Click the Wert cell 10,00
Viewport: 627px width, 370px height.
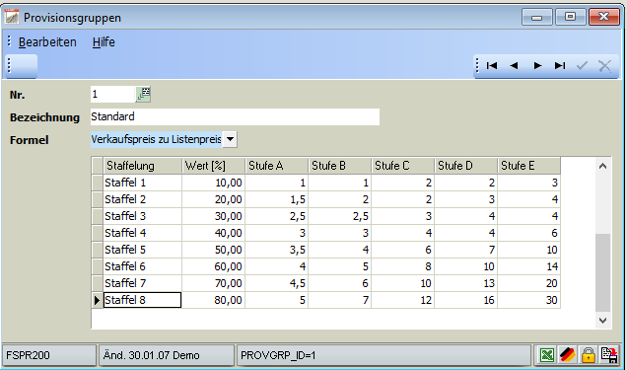tap(214, 183)
